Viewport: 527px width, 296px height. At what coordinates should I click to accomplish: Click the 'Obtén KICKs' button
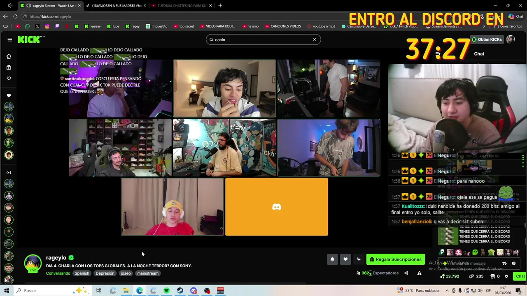pos(487,39)
